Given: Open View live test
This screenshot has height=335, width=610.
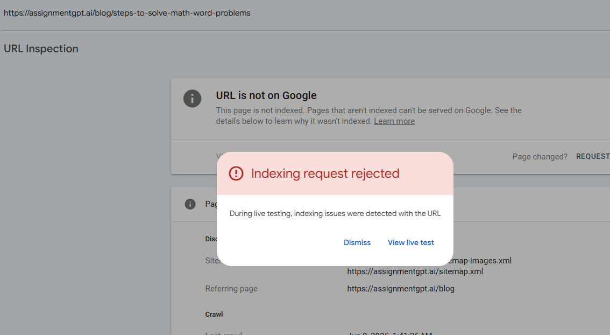Looking at the screenshot, I should (x=411, y=242).
